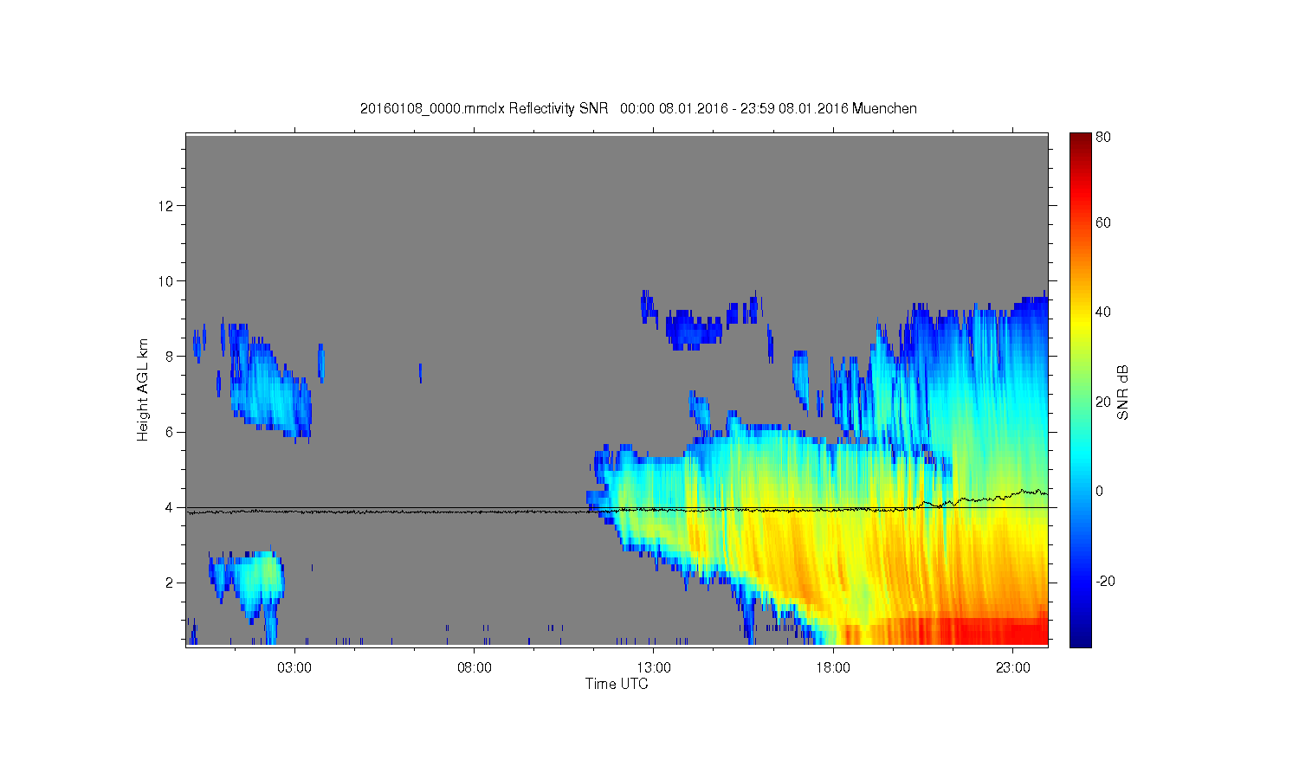Image resolution: width=1299 pixels, height=779 pixels.
Task: Click the 08:00 time tick label
Action: pos(475,668)
